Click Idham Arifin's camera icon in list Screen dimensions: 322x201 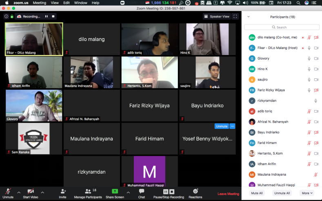tap(316, 164)
